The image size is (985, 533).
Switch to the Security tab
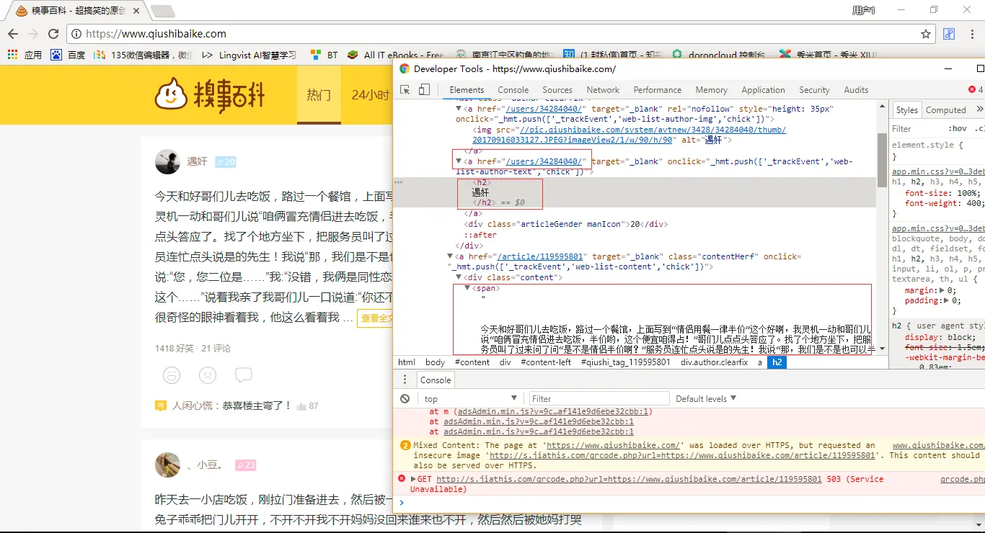pos(814,90)
